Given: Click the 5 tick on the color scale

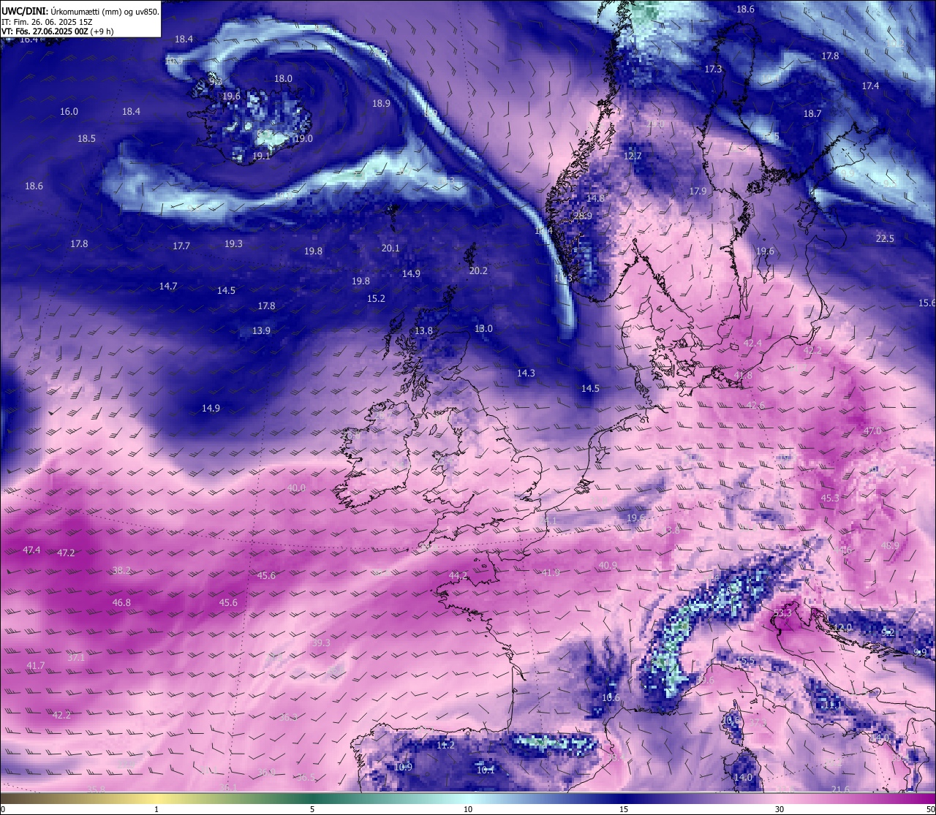Looking at the screenshot, I should coord(312,809).
